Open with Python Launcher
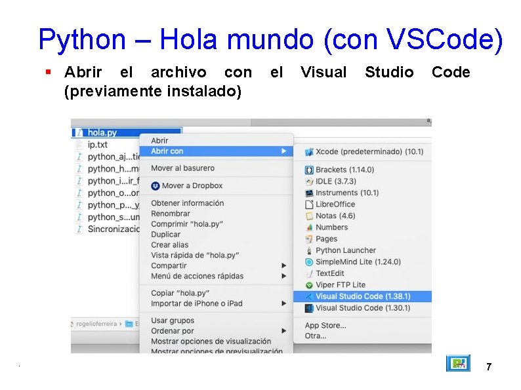Viewport: 521px width, 390px height. click(362, 250)
